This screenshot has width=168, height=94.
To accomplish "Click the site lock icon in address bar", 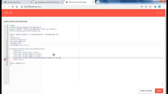I will click(22, 7).
